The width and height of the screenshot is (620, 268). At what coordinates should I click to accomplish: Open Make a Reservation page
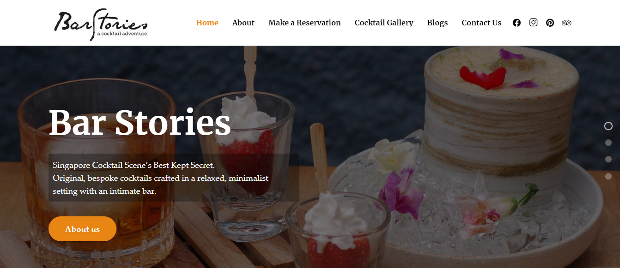[304, 23]
